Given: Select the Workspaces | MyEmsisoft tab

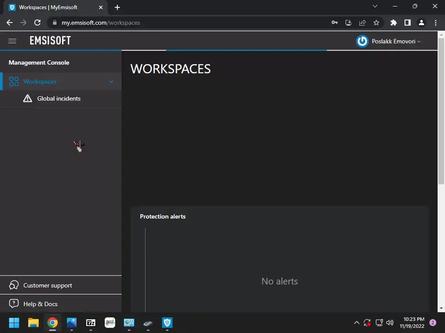Looking at the screenshot, I should tap(56, 7).
